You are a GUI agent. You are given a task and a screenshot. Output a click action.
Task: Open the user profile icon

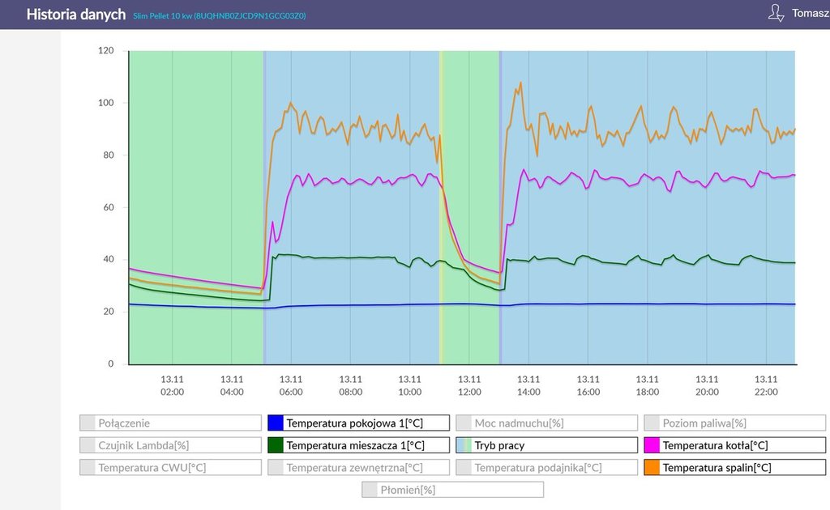[x=776, y=13]
